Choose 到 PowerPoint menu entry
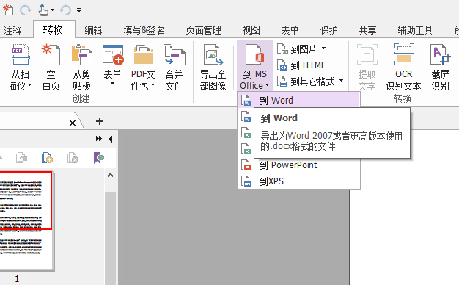This screenshot has width=459, height=285. (298, 165)
